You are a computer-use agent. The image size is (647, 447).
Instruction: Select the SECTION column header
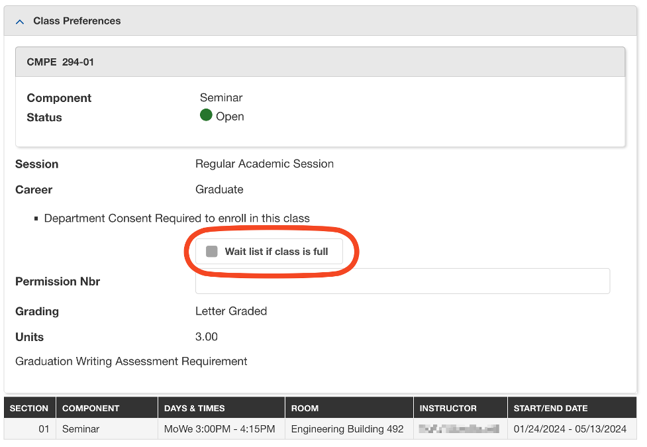pos(29,407)
